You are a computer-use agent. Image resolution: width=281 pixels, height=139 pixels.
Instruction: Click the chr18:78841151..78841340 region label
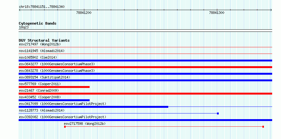(42, 7)
